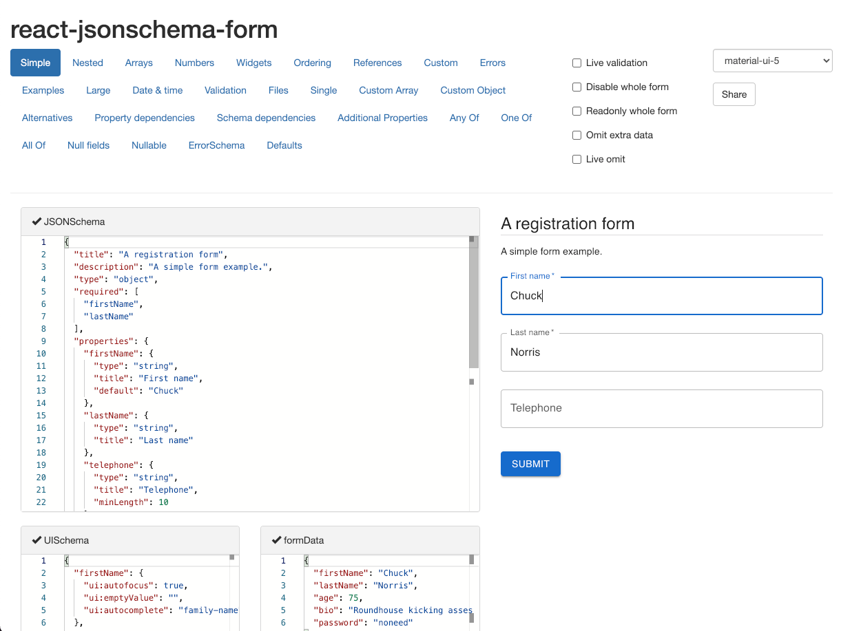
Task: Switch to the Defaults tab
Action: coord(284,145)
